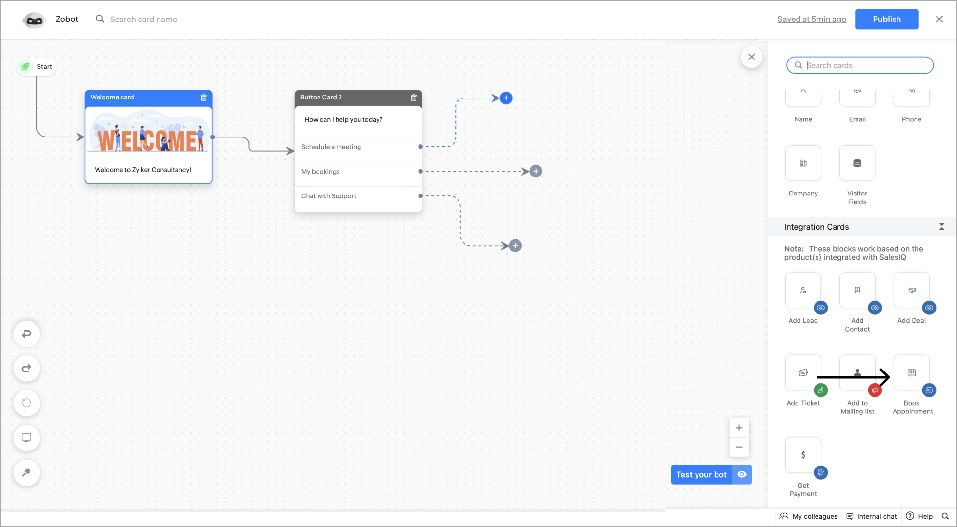The image size is (957, 527).
Task: Add card after My bookings branch
Action: (536, 171)
